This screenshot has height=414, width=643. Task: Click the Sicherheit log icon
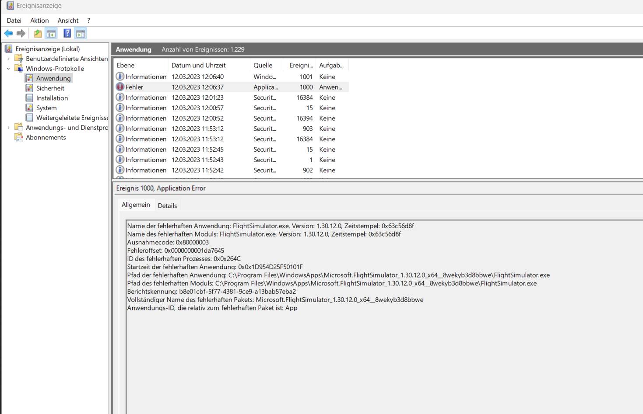pos(29,88)
